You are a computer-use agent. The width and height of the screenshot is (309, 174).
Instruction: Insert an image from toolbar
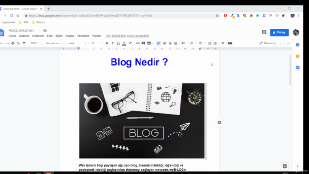click(x=149, y=43)
